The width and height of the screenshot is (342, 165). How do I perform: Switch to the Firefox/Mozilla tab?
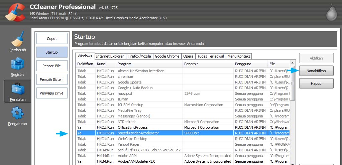[139, 56]
